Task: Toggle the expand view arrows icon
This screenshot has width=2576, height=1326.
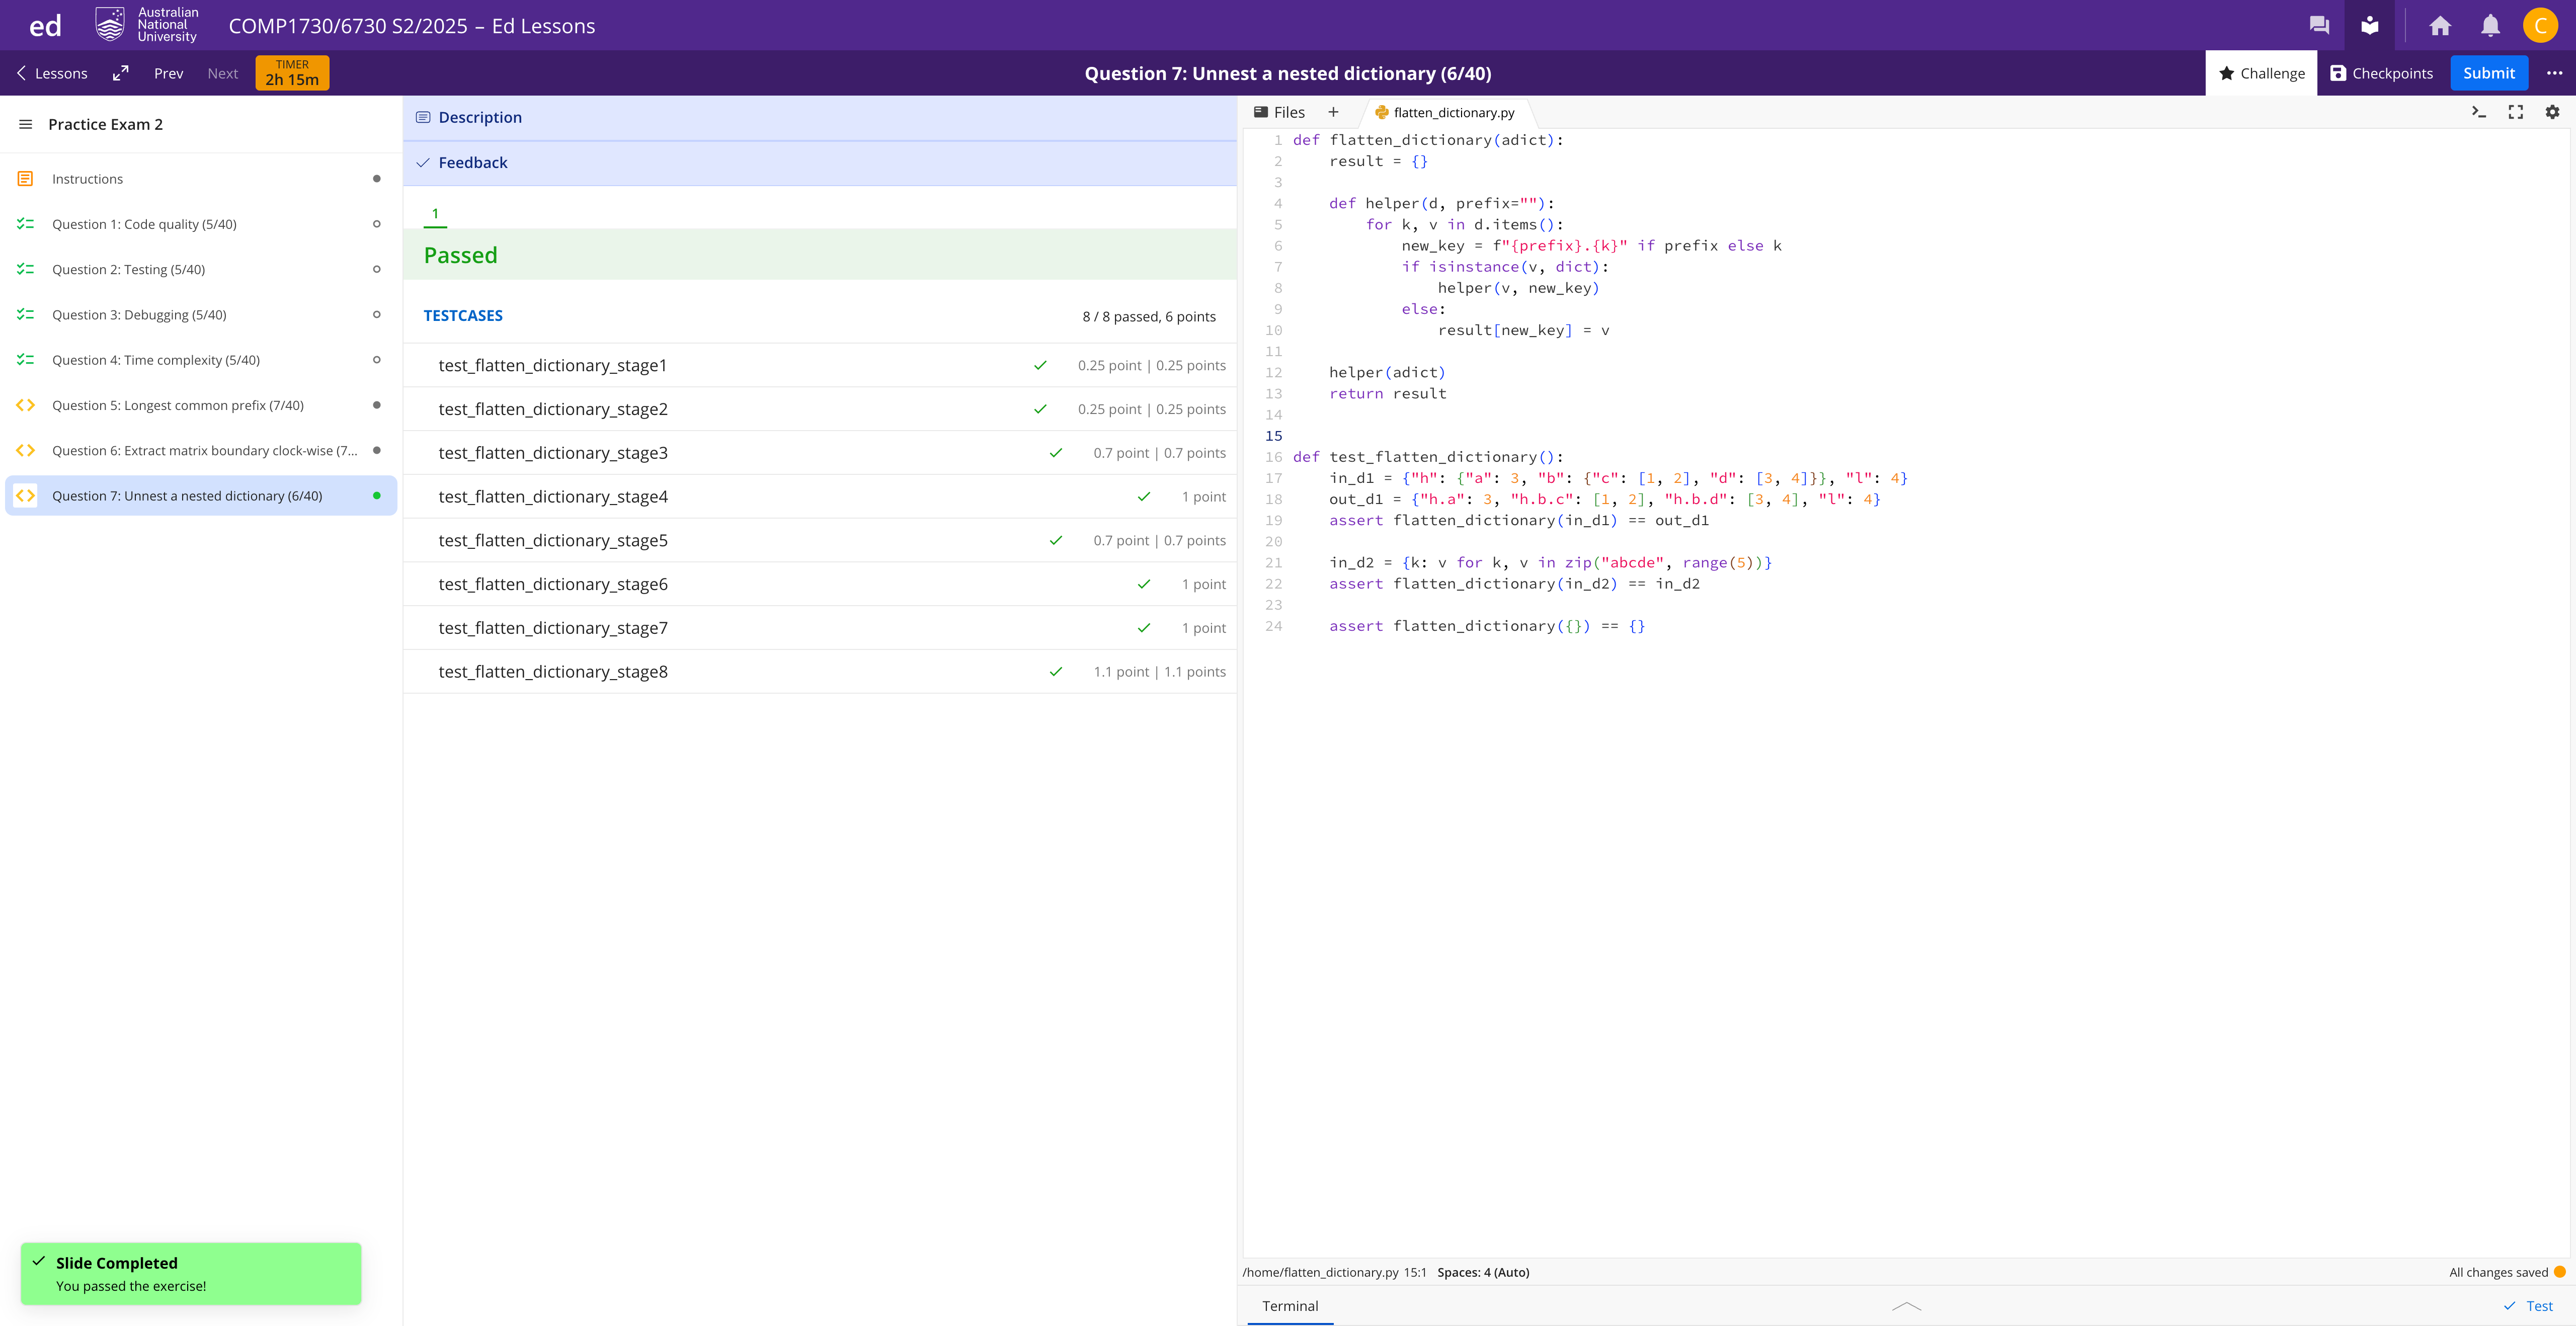Action: (121, 73)
